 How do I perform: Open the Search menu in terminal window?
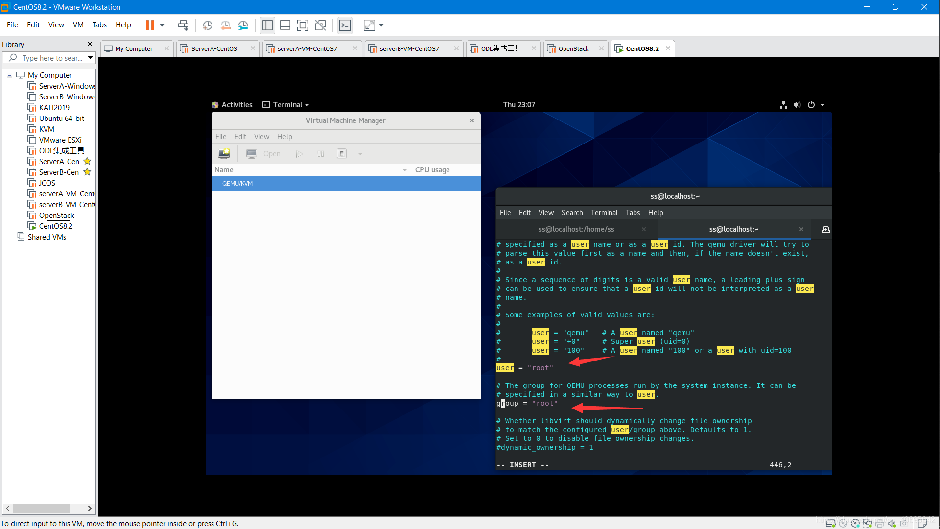(x=572, y=213)
